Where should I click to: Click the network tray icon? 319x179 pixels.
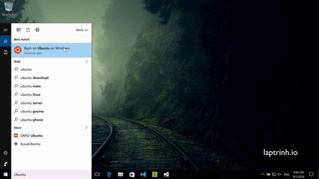[x=274, y=175]
